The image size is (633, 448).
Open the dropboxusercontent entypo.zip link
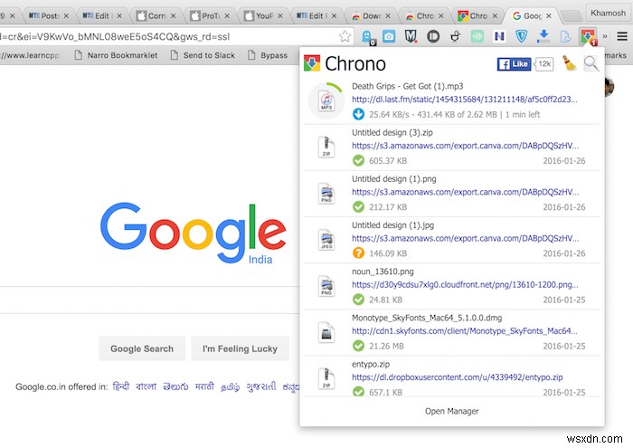pyautogui.click(x=457, y=377)
